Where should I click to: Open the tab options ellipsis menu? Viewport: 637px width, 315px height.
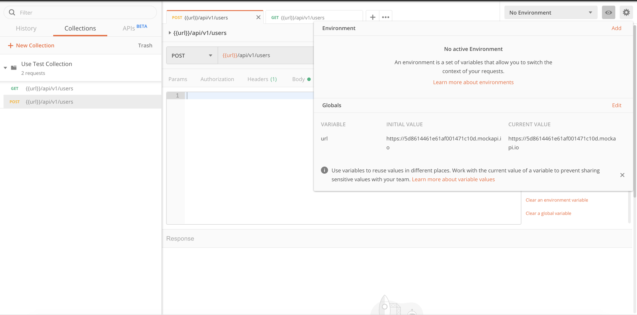tap(385, 17)
